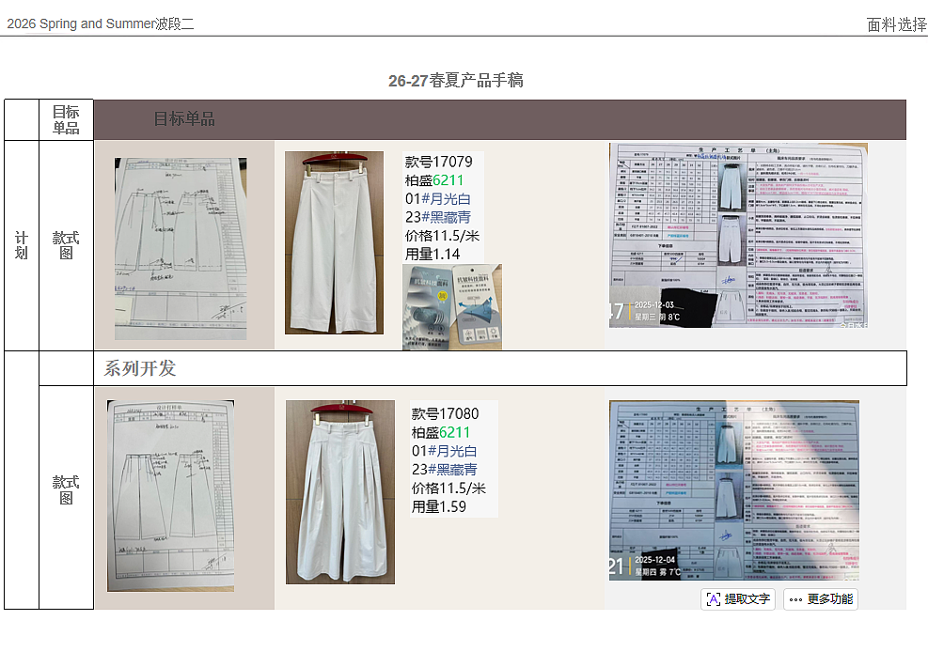
Task: Click the 目标单品 banner heading
Action: [x=184, y=119]
